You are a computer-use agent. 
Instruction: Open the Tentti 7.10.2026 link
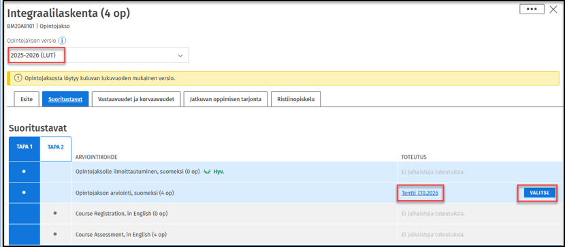[420, 193]
